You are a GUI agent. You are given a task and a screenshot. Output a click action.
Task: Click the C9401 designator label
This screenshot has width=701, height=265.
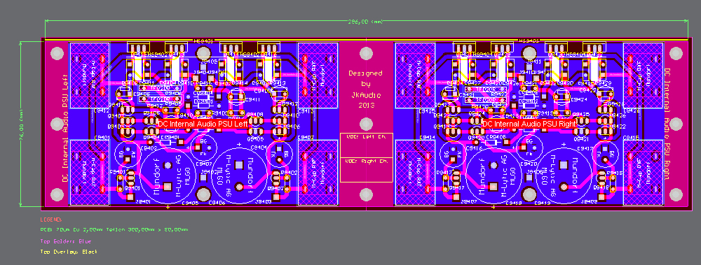[101, 138]
